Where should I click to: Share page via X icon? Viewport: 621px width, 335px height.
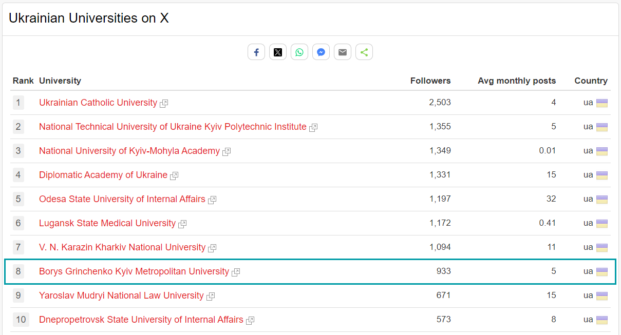point(278,52)
